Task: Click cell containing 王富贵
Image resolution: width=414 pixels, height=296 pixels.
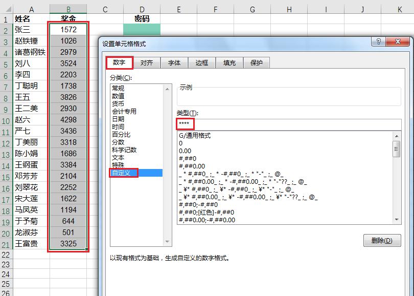Action: pyautogui.click(x=31, y=244)
